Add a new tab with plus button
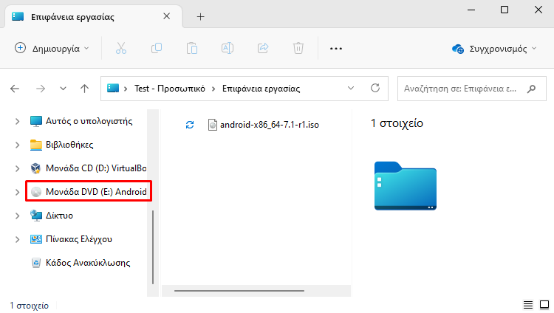554x313 pixels. pos(200,16)
